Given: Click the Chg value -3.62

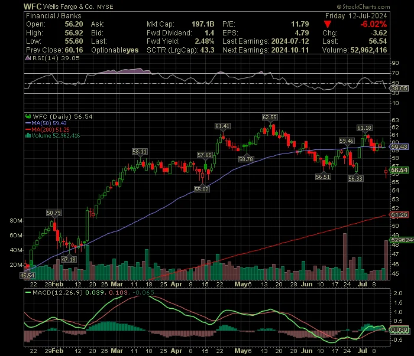Looking at the screenshot, I should point(379,33).
